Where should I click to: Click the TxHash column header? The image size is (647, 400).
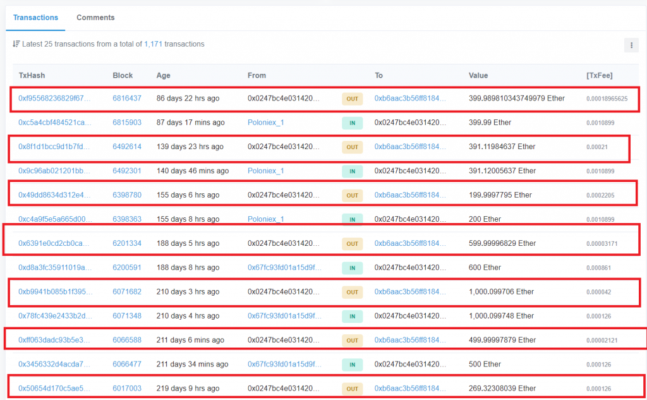pos(30,75)
